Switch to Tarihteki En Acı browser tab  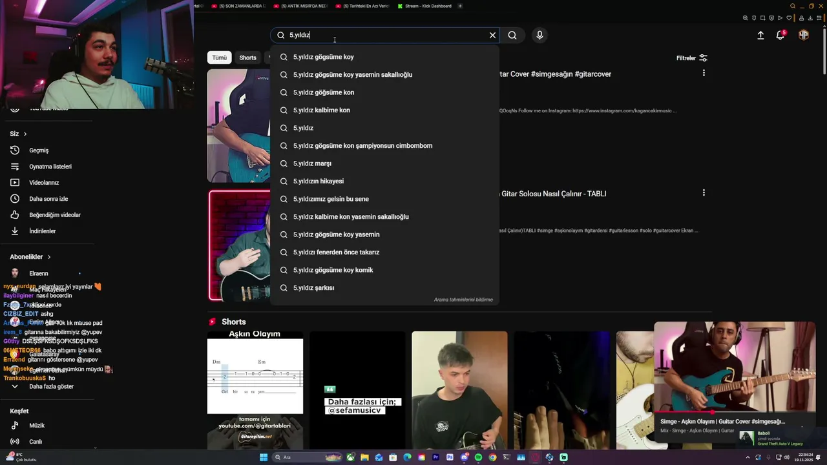(x=362, y=6)
